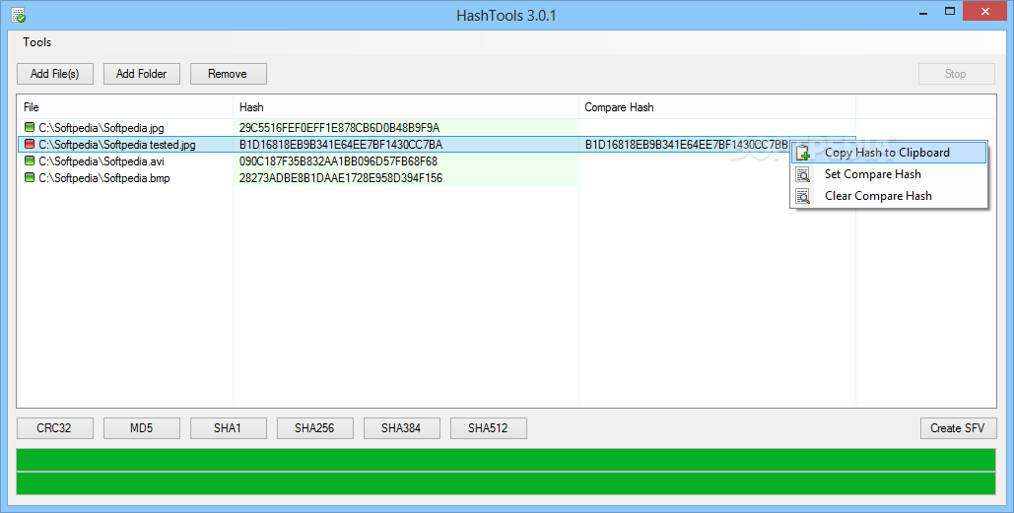Click green status icon for Softpedia.bmp
Image resolution: width=1014 pixels, height=513 pixels.
pyautogui.click(x=30, y=177)
